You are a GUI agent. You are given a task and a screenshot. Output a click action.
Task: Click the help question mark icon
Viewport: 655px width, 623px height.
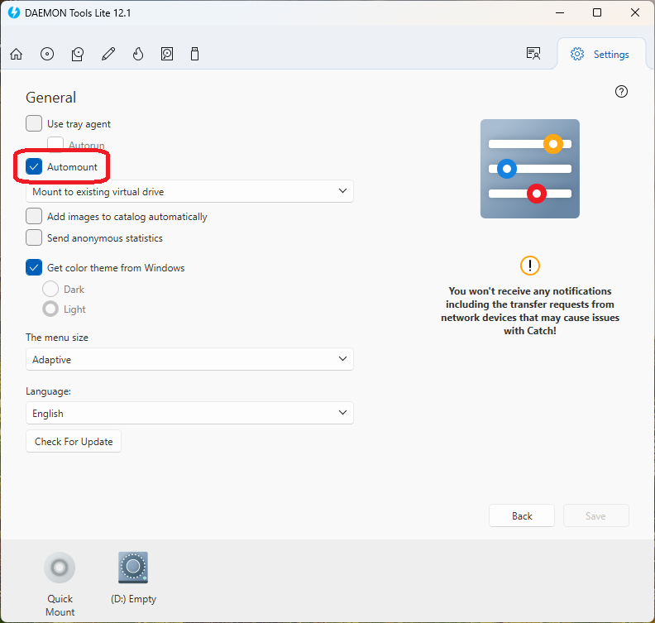[621, 92]
